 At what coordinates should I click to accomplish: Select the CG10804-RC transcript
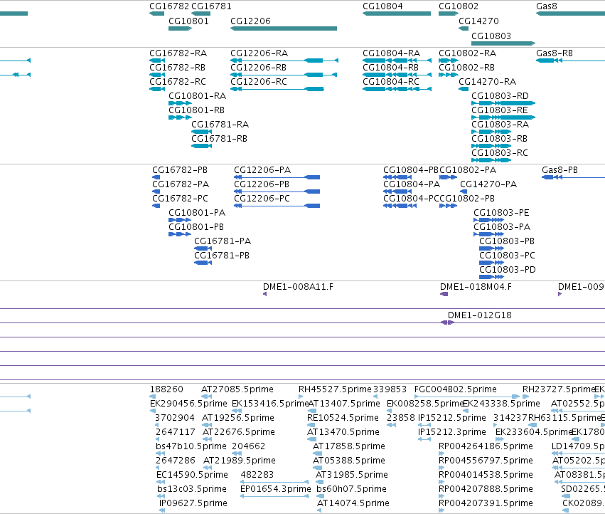[x=397, y=89]
